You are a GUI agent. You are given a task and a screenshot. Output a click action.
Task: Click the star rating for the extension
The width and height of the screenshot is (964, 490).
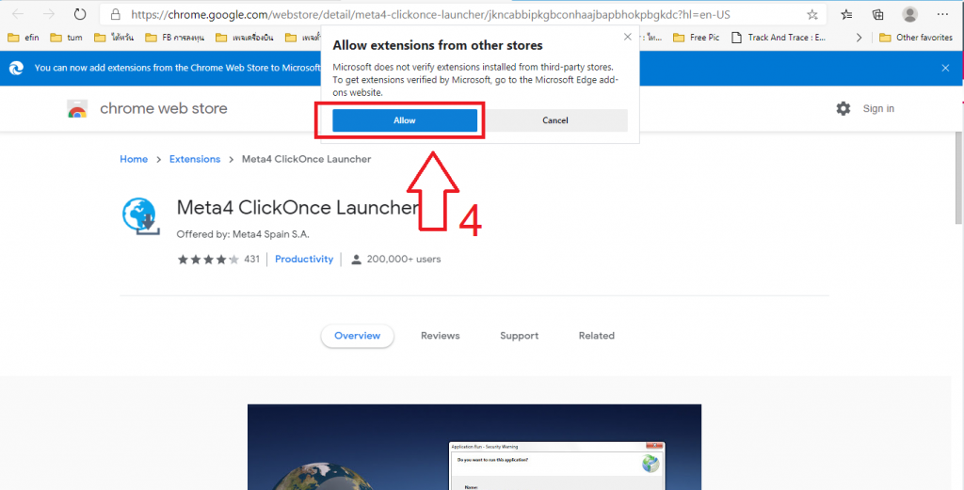click(208, 260)
